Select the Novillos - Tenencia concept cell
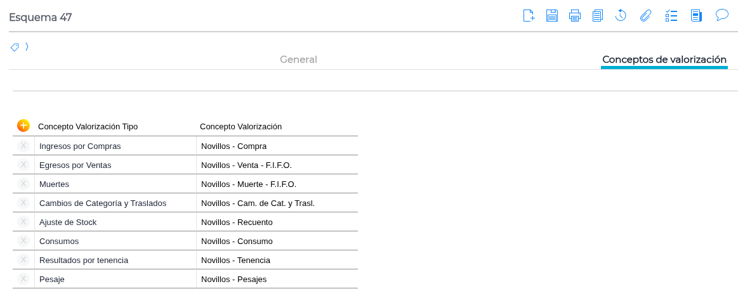The height and width of the screenshot is (303, 738). point(277,260)
